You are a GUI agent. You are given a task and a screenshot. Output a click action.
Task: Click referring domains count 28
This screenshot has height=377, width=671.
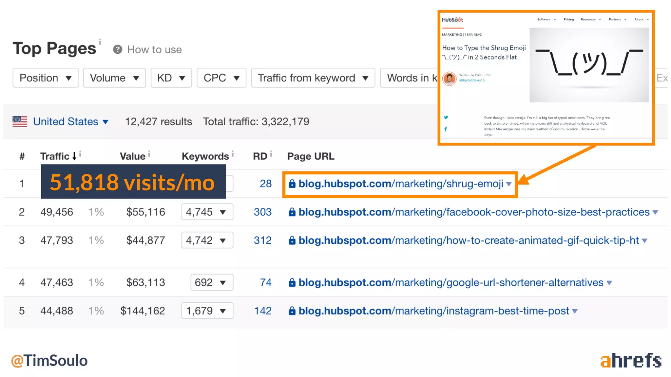tap(266, 184)
